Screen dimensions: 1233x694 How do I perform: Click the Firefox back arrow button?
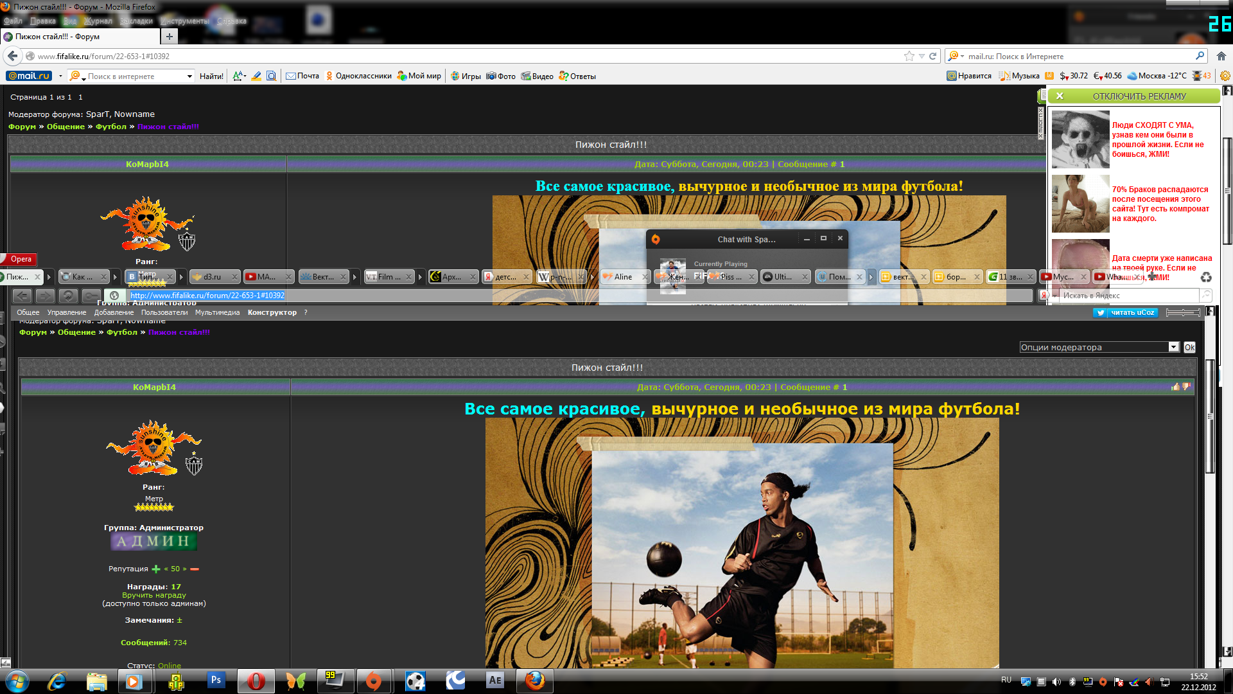[13, 56]
